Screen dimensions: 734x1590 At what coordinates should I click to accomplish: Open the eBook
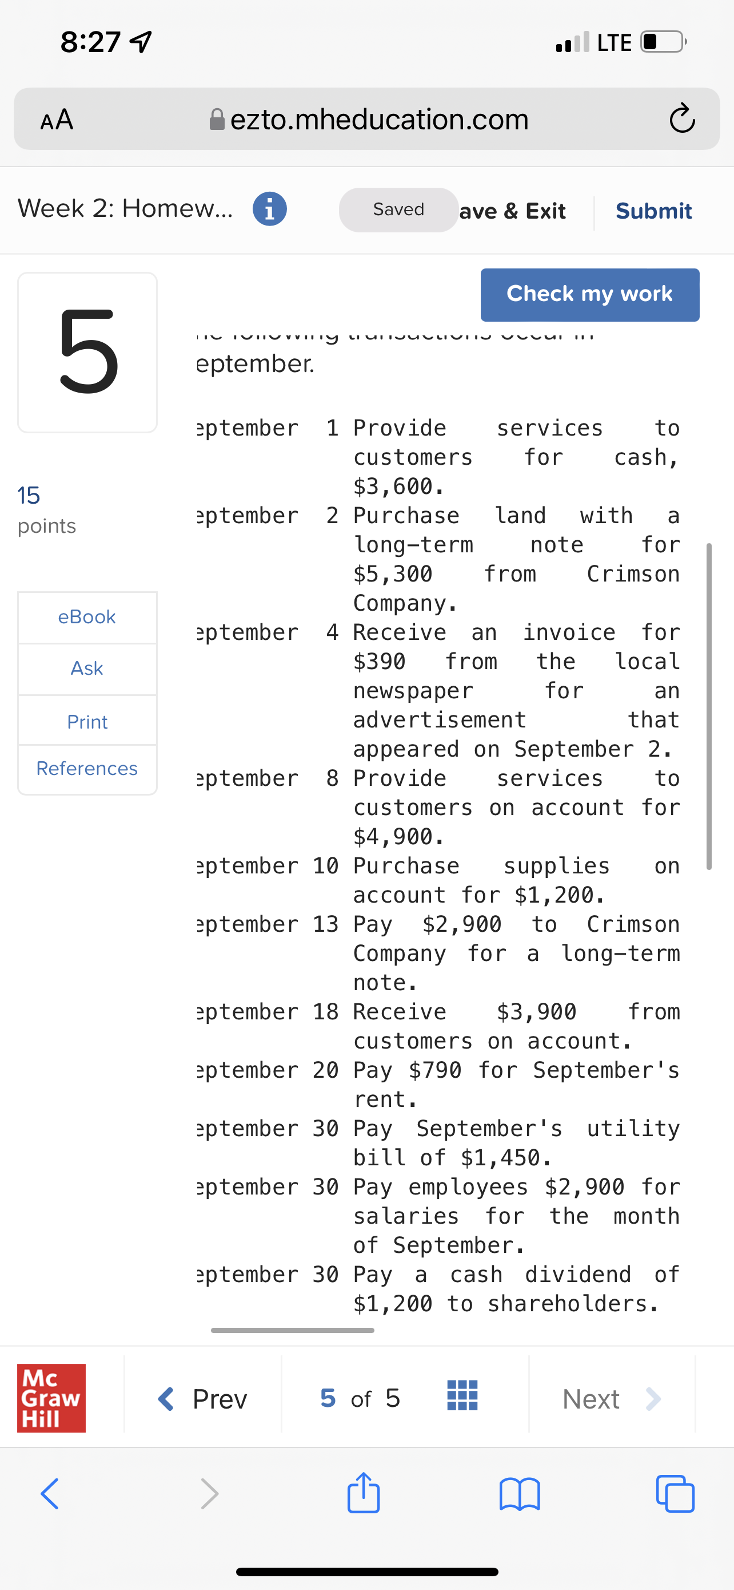pyautogui.click(x=87, y=616)
